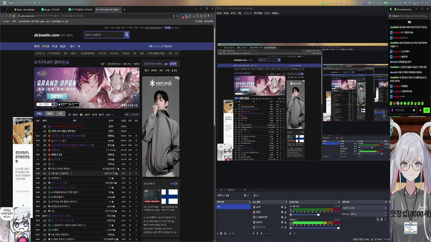
Task: Toggle lock on 앗창섭 source
Action: [285, 212]
